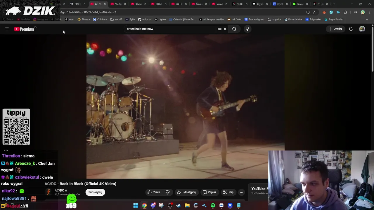Click the Utwórz create button
The image size is (374, 210).
(x=335, y=29)
